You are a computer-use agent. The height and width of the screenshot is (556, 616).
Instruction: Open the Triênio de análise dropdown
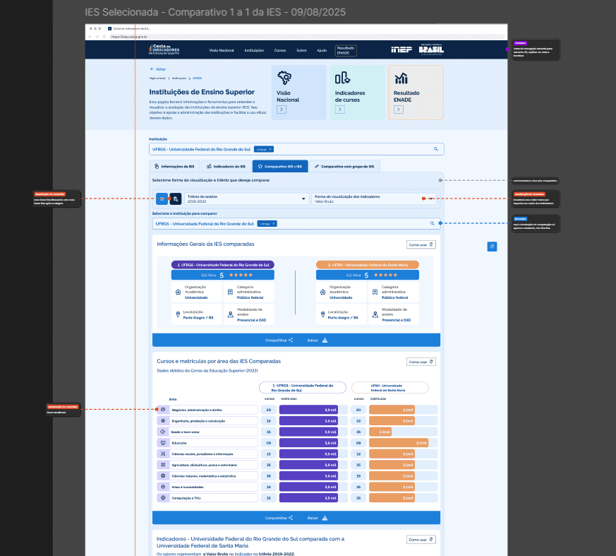coord(247,199)
